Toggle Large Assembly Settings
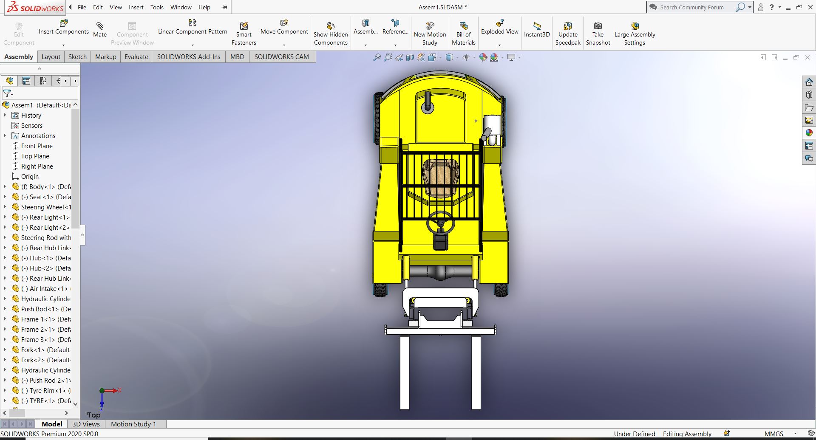The height and width of the screenshot is (440, 816). pyautogui.click(x=635, y=26)
